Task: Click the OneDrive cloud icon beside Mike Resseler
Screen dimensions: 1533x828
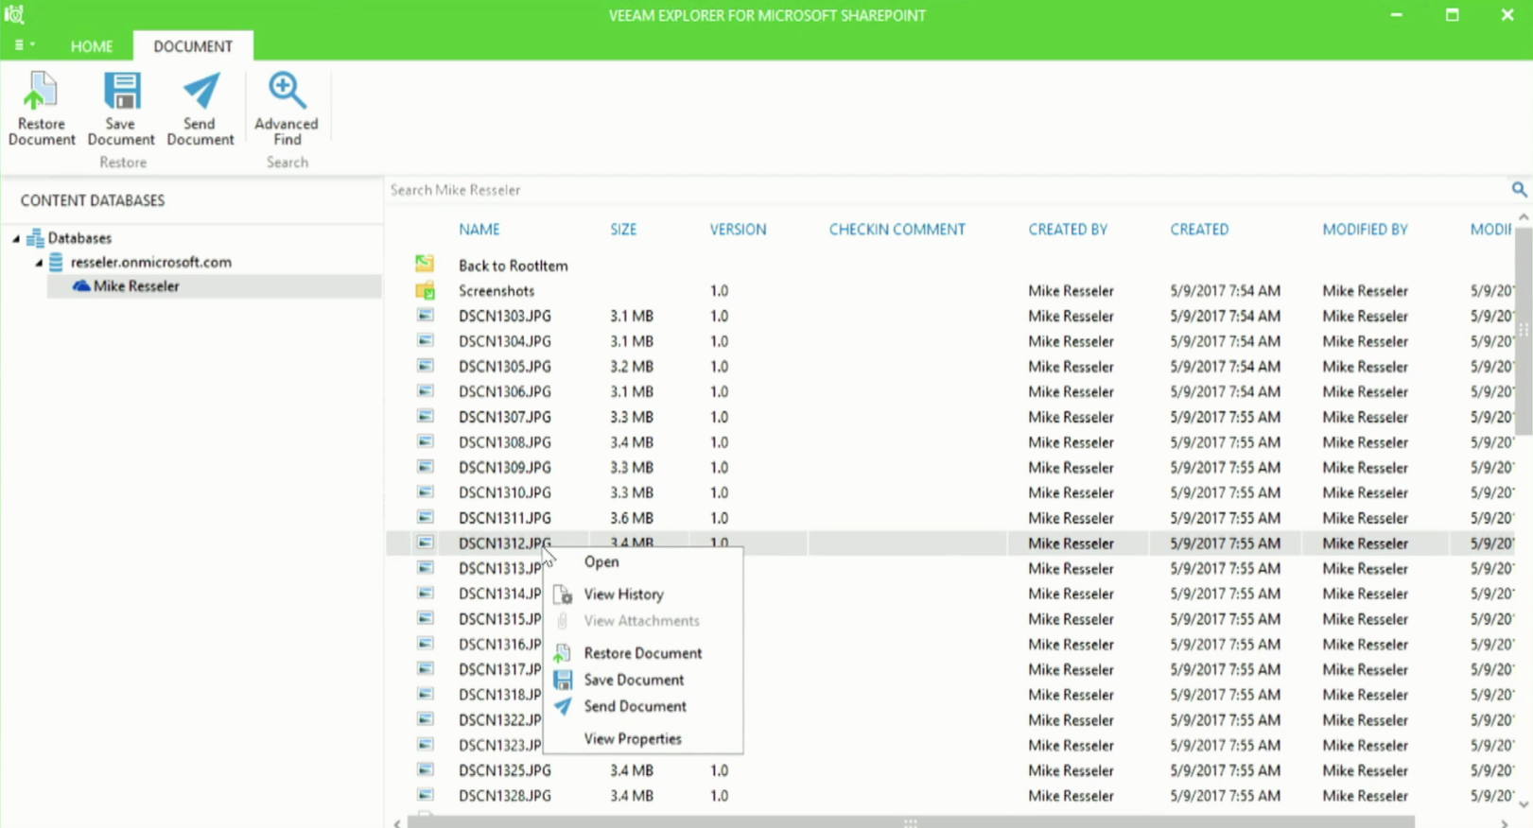Action: point(81,285)
